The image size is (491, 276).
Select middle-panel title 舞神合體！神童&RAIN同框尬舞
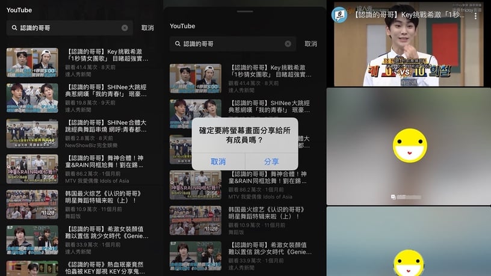(x=268, y=177)
